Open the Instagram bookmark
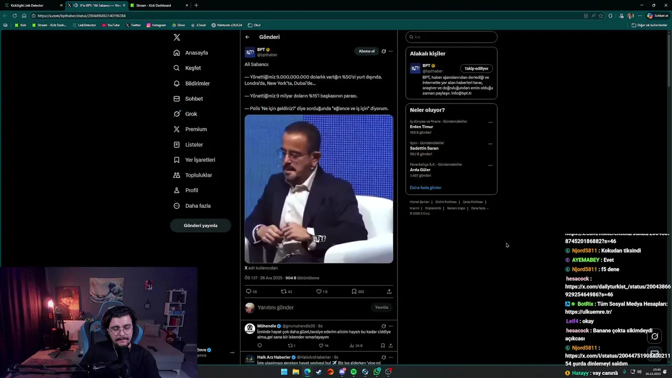 pos(156,25)
